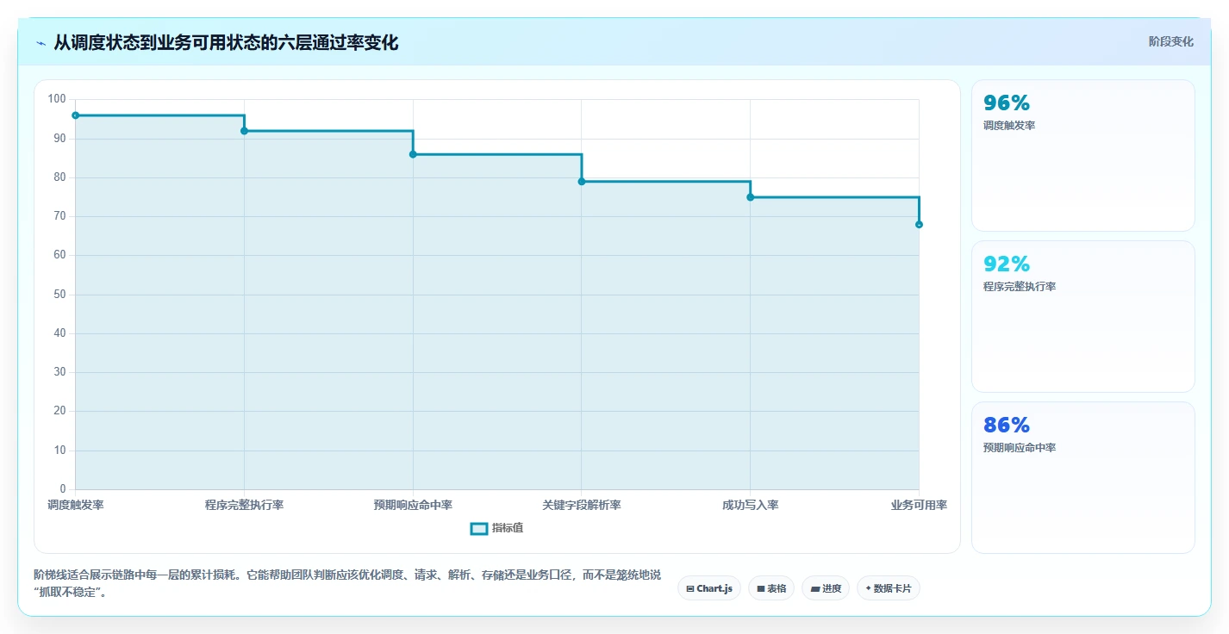Image resolution: width=1229 pixels, height=634 pixels.
Task: Open the 96% 调度触发率 card
Action: [1083, 155]
